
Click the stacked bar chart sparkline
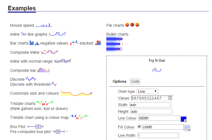[98, 43]
